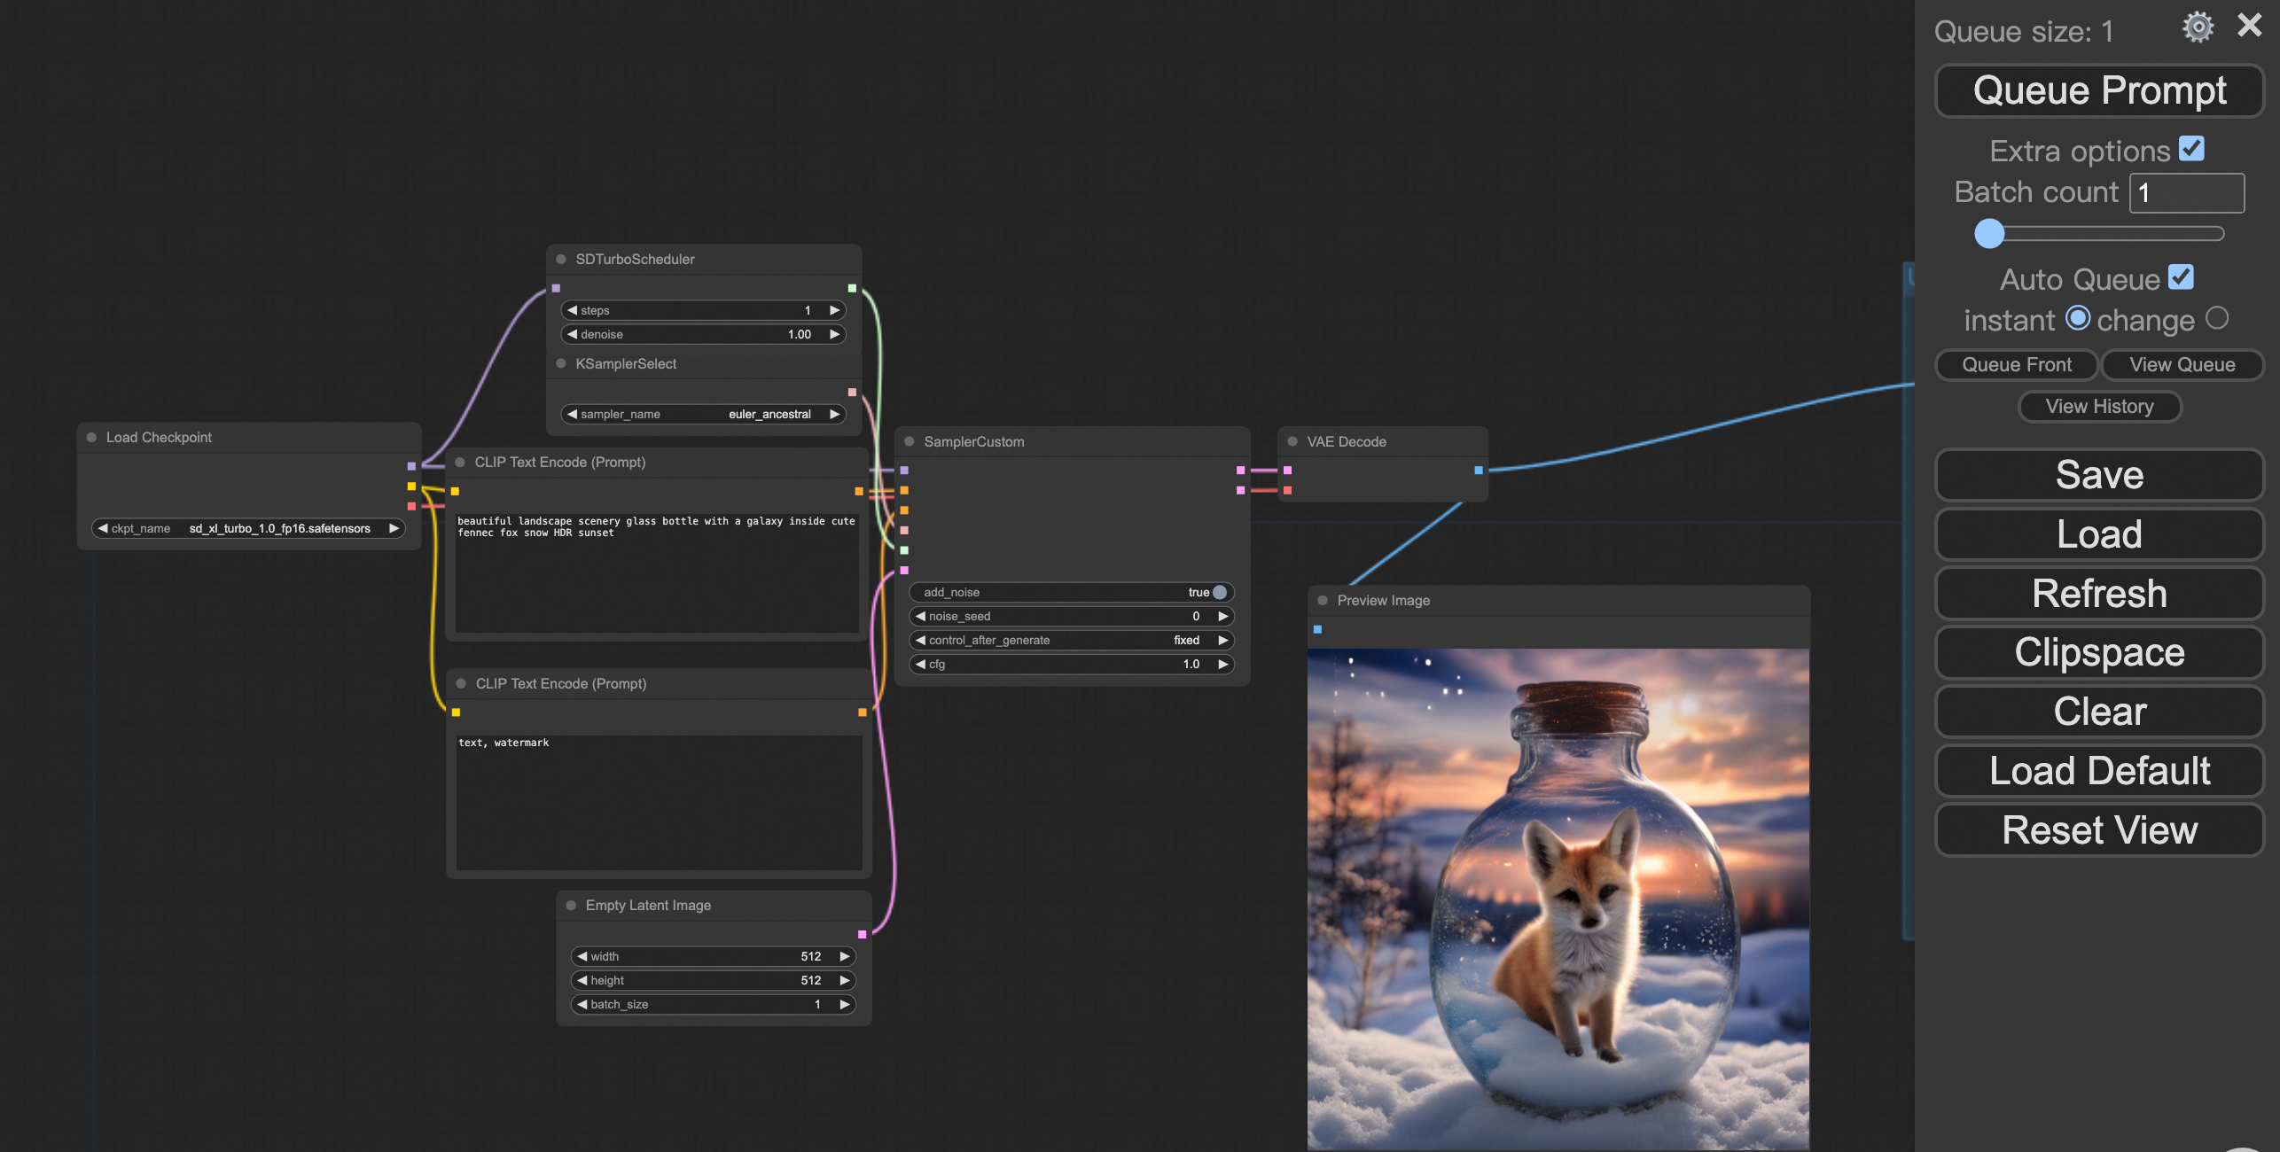Collapse the VAE Decode node via its dot
The image size is (2280, 1152).
[x=1292, y=441]
